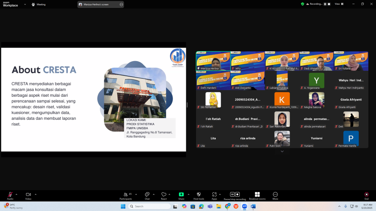Stop the recording from the bottom toolbar

pyautogui.click(x=238, y=194)
